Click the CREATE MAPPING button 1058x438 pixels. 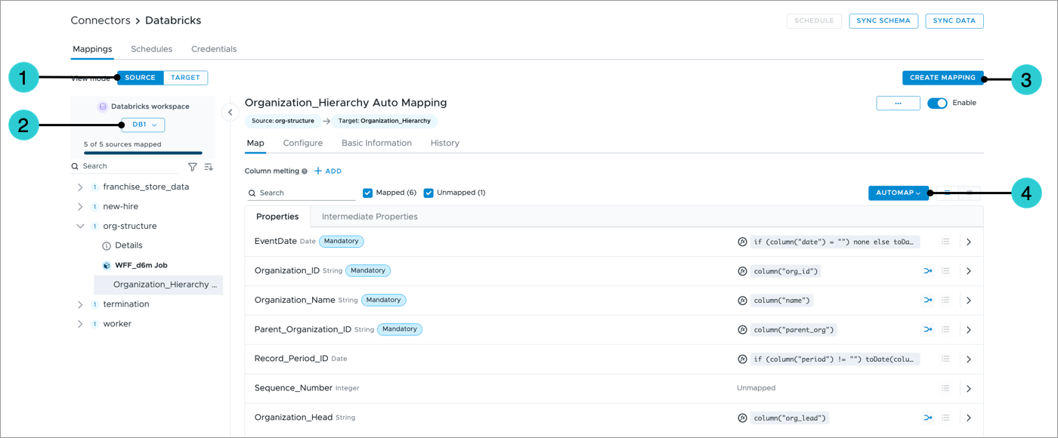pyautogui.click(x=942, y=78)
